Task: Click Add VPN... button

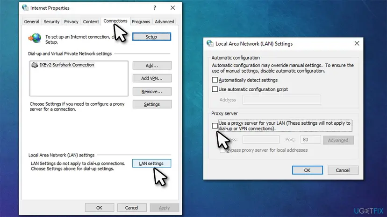Action: click(152, 78)
